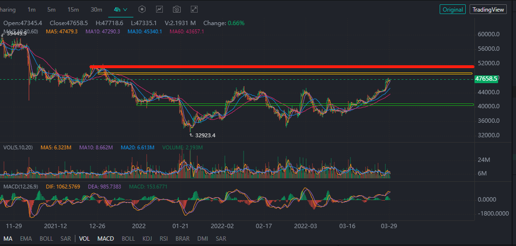The image size is (516, 246).
Task: Click the MA20: 6.613M volume label
Action: (138, 147)
